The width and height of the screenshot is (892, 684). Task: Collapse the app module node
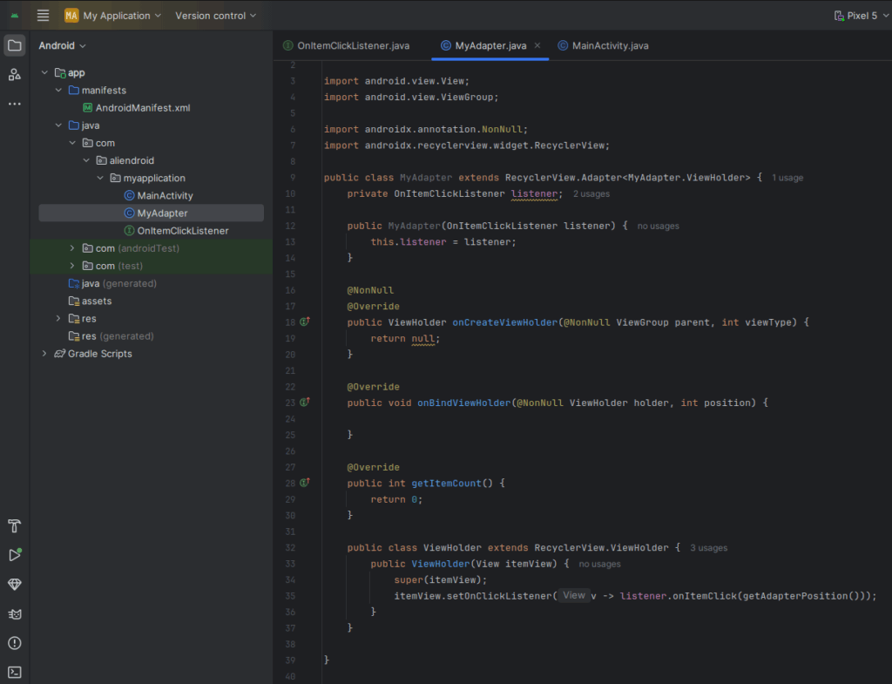44,72
